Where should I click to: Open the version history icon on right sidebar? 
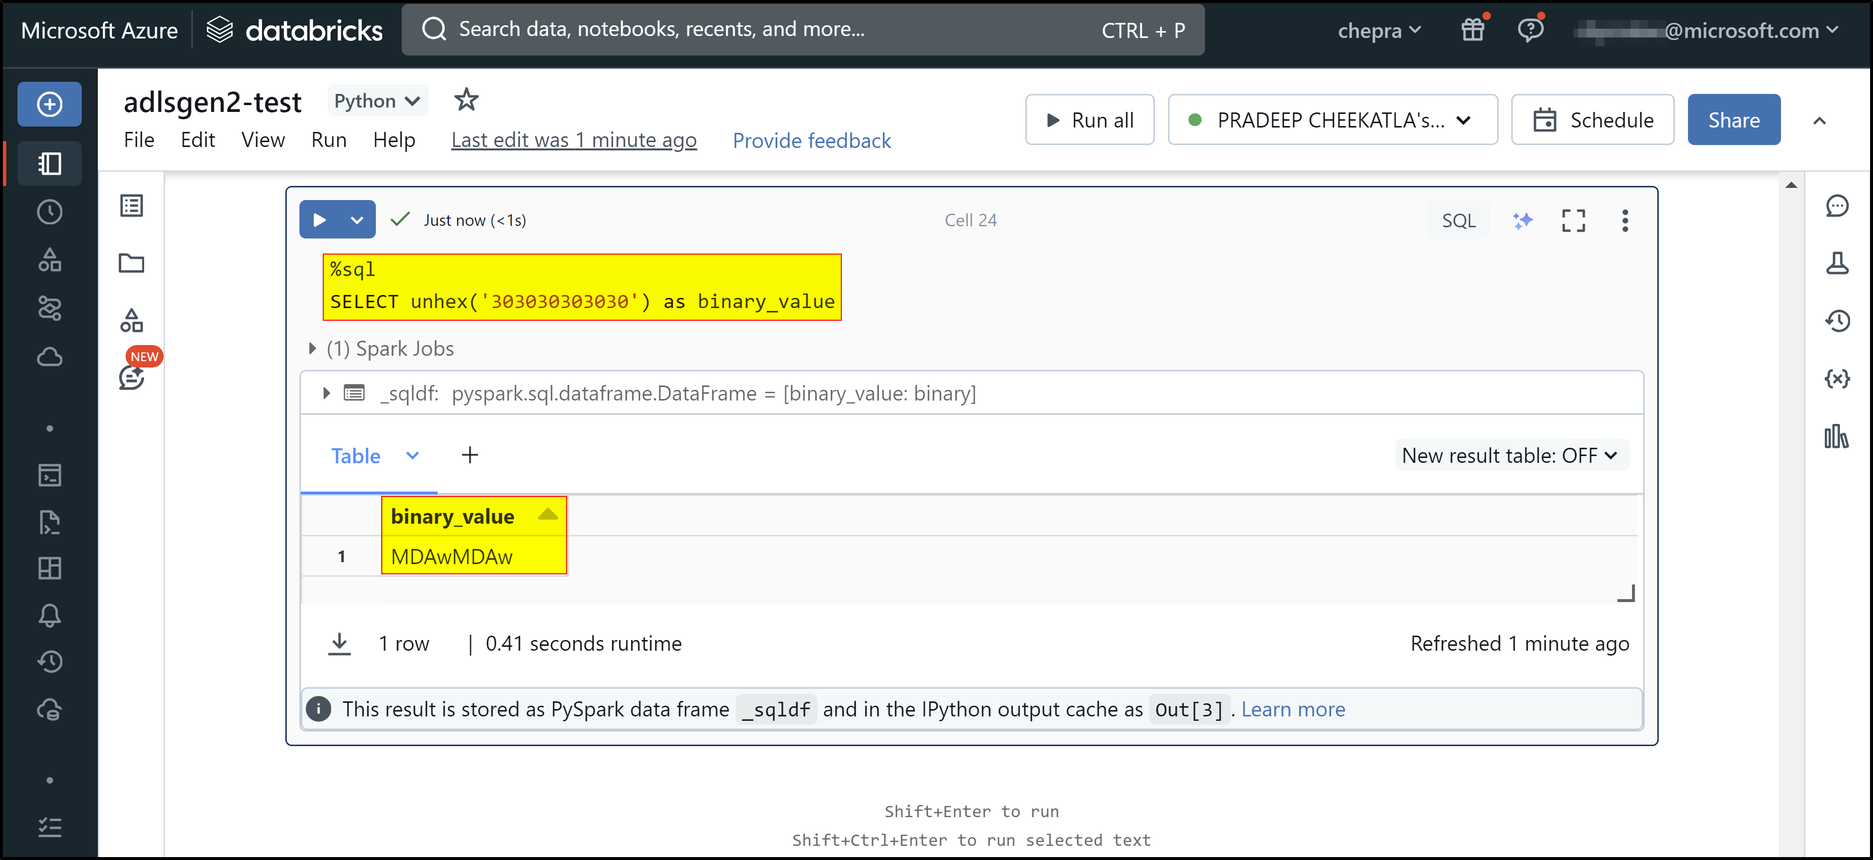(1836, 321)
